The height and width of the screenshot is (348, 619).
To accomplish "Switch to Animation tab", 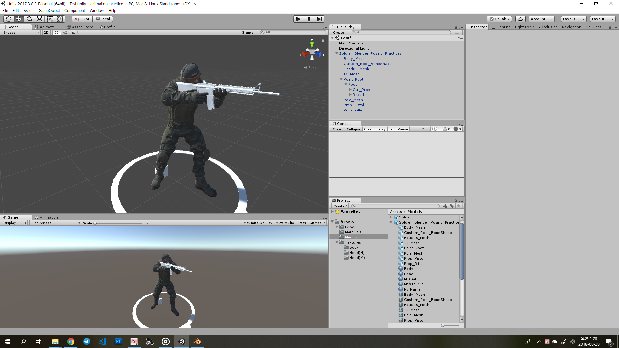I will [x=46, y=217].
